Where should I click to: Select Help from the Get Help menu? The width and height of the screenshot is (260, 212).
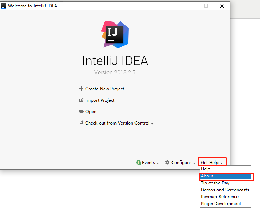click(206, 169)
